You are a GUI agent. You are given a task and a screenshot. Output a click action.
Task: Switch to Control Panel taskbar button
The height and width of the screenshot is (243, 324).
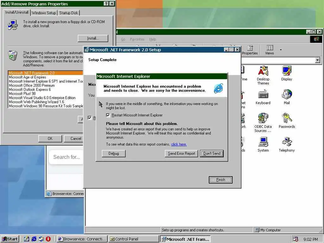pos(134,239)
